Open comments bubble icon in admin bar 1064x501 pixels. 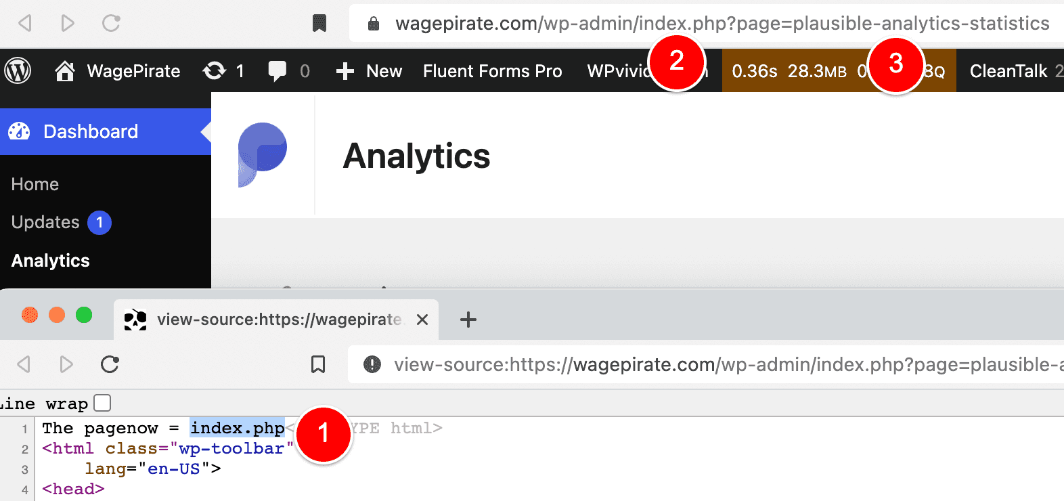point(278,71)
